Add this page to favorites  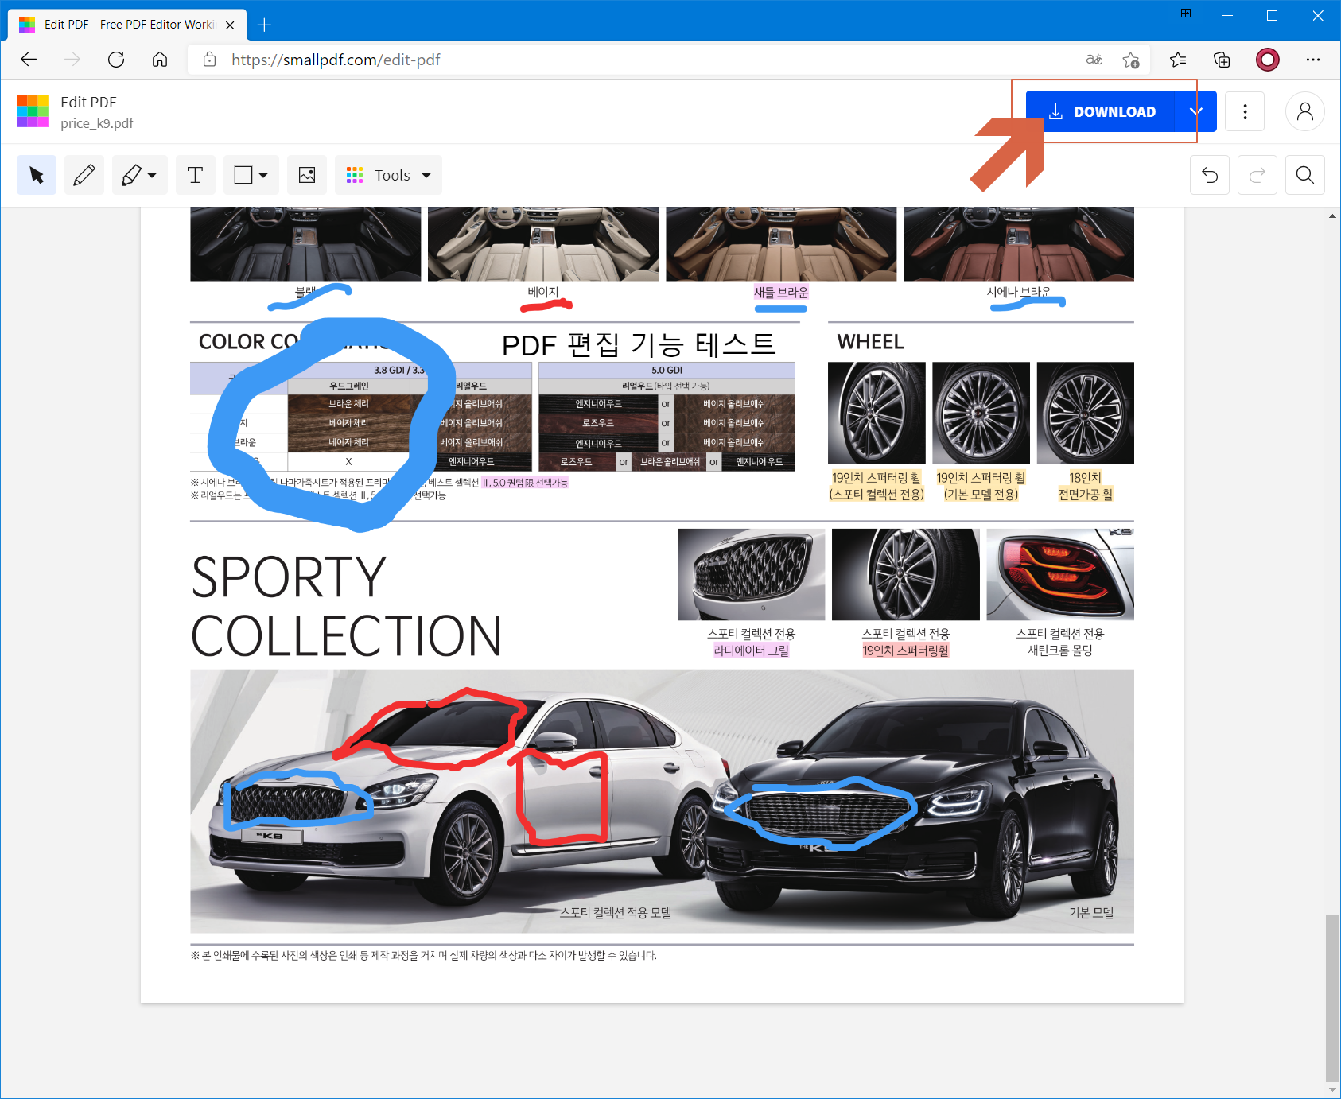click(1131, 60)
